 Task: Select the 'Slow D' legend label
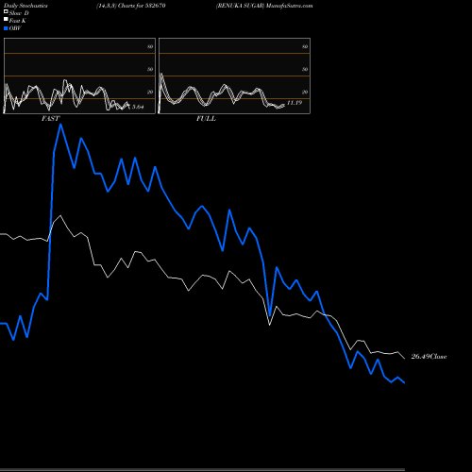pos(19,13)
